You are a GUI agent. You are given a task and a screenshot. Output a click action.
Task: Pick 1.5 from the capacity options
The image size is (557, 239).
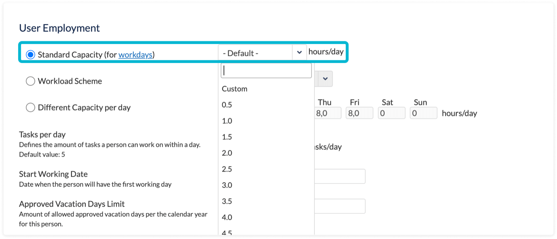(227, 137)
